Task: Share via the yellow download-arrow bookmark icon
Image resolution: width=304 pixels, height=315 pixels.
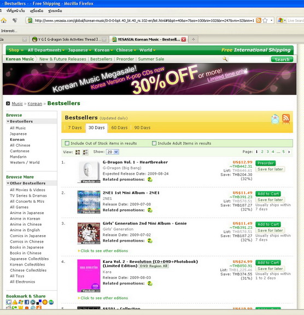Action: (15, 302)
